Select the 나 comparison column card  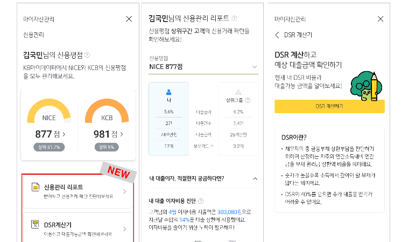click(x=169, y=119)
